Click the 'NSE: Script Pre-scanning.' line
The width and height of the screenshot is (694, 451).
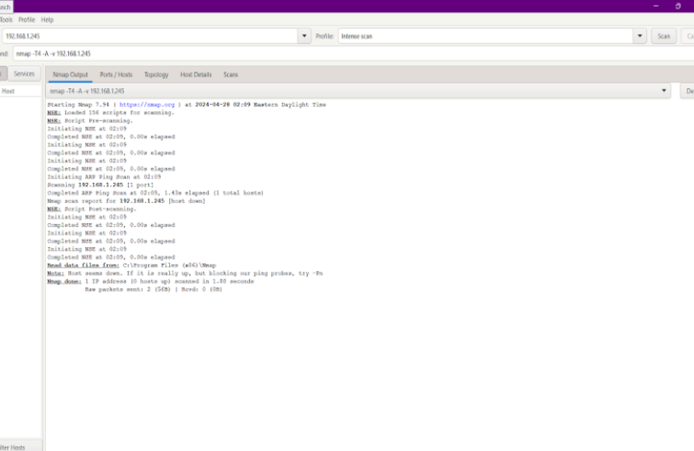coord(90,120)
